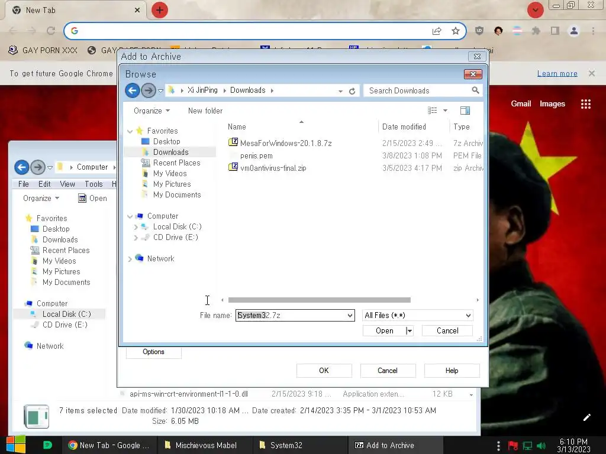Screen dimensions: 606x454
Task: Open File menu in Explorer window
Action: pyautogui.click(x=24, y=184)
